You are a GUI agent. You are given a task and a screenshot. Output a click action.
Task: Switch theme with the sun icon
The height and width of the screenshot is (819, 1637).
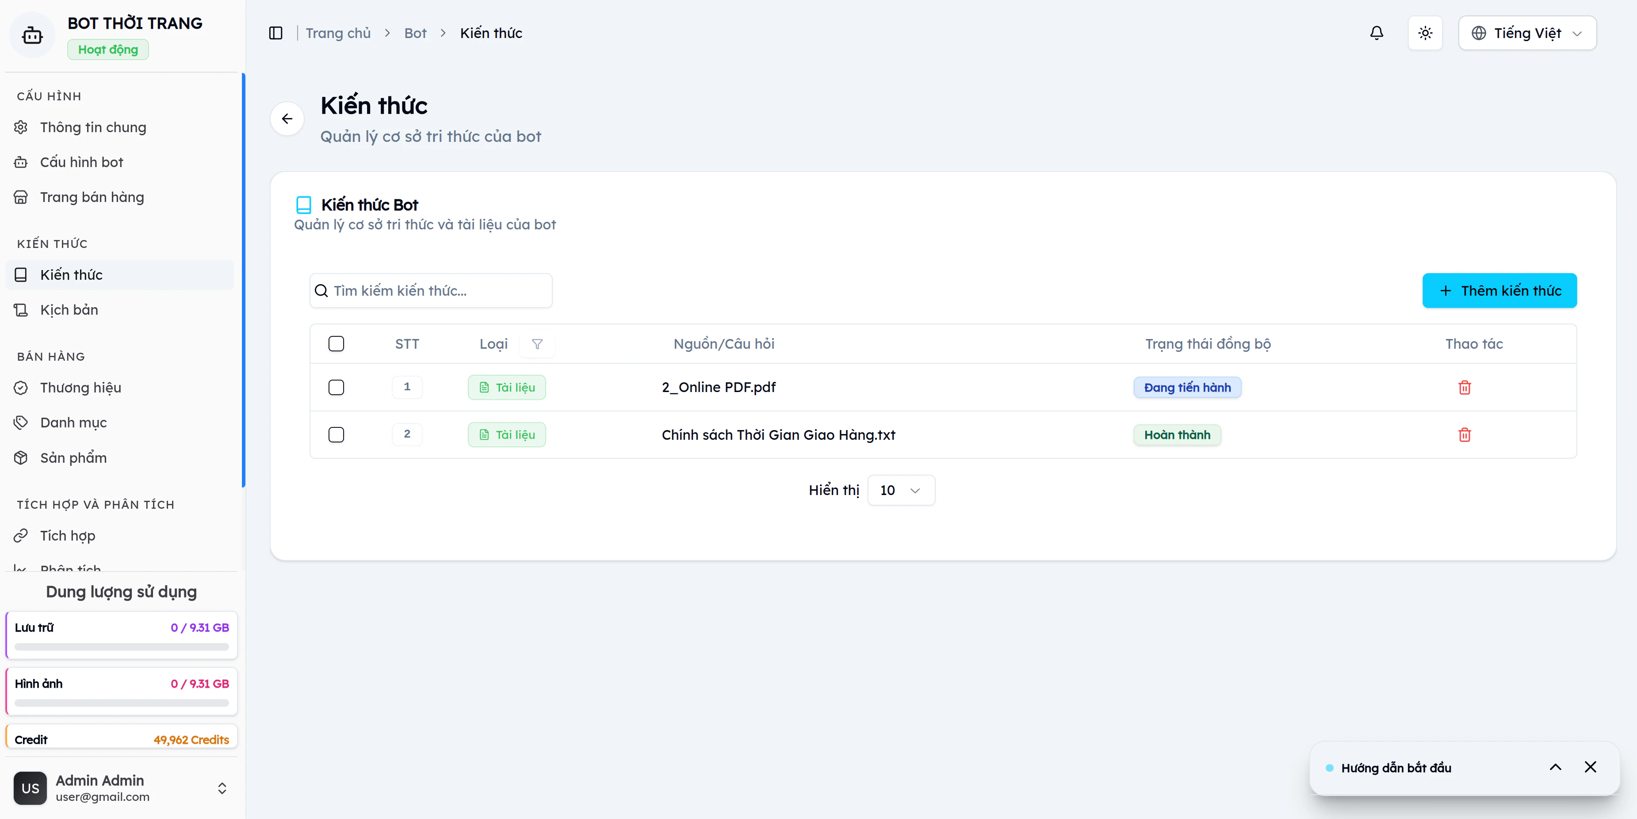[x=1425, y=33]
